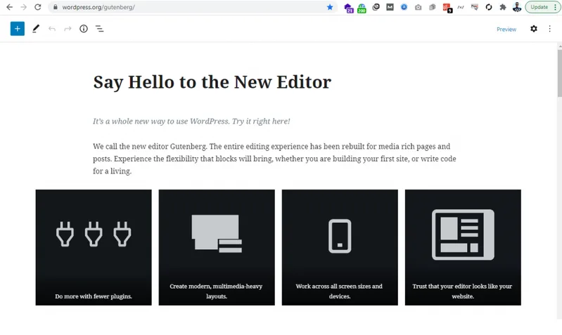The height and width of the screenshot is (335, 562).
Task: Reload the page with refresh icon
Action: click(38, 7)
